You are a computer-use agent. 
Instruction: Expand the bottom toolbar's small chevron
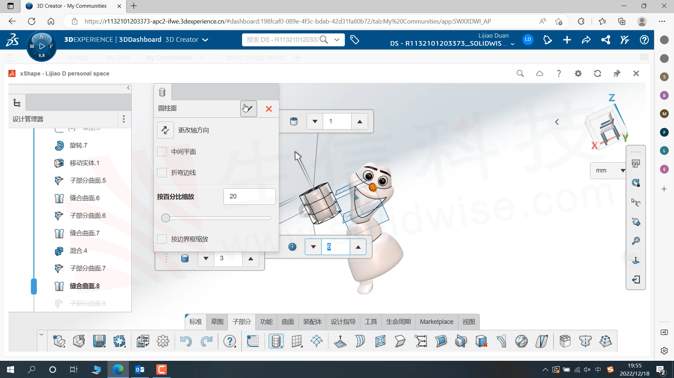(x=41, y=334)
